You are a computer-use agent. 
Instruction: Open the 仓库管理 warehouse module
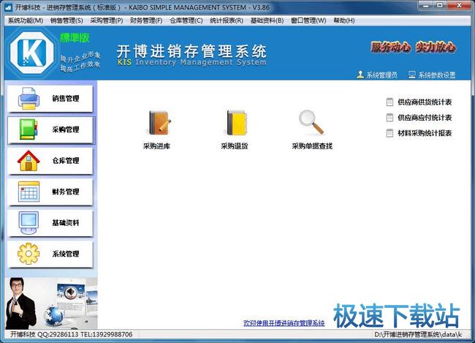pyautogui.click(x=50, y=161)
